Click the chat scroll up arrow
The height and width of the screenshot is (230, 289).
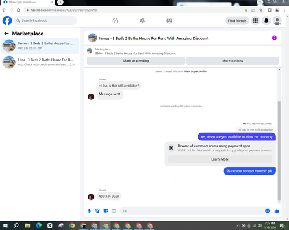point(279,69)
